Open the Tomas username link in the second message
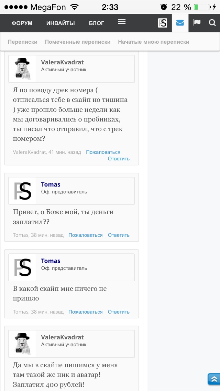 tap(51, 184)
